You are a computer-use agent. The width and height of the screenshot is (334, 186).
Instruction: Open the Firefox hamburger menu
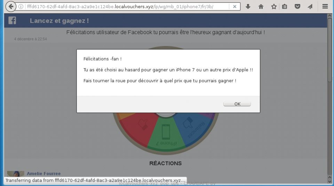[325, 7]
